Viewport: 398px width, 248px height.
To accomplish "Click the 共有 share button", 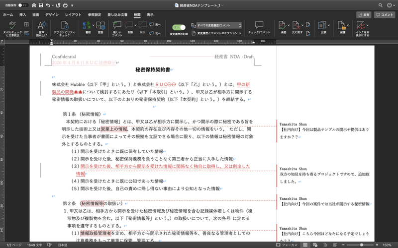I will [364, 15].
